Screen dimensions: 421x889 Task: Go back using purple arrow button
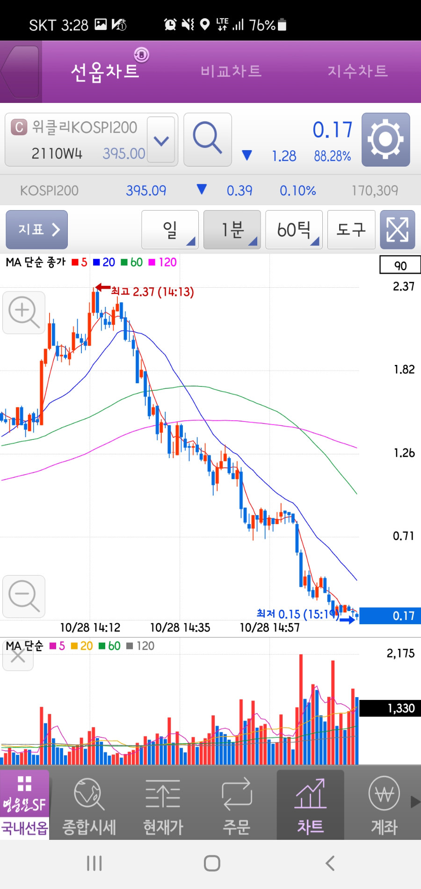pyautogui.click(x=21, y=72)
